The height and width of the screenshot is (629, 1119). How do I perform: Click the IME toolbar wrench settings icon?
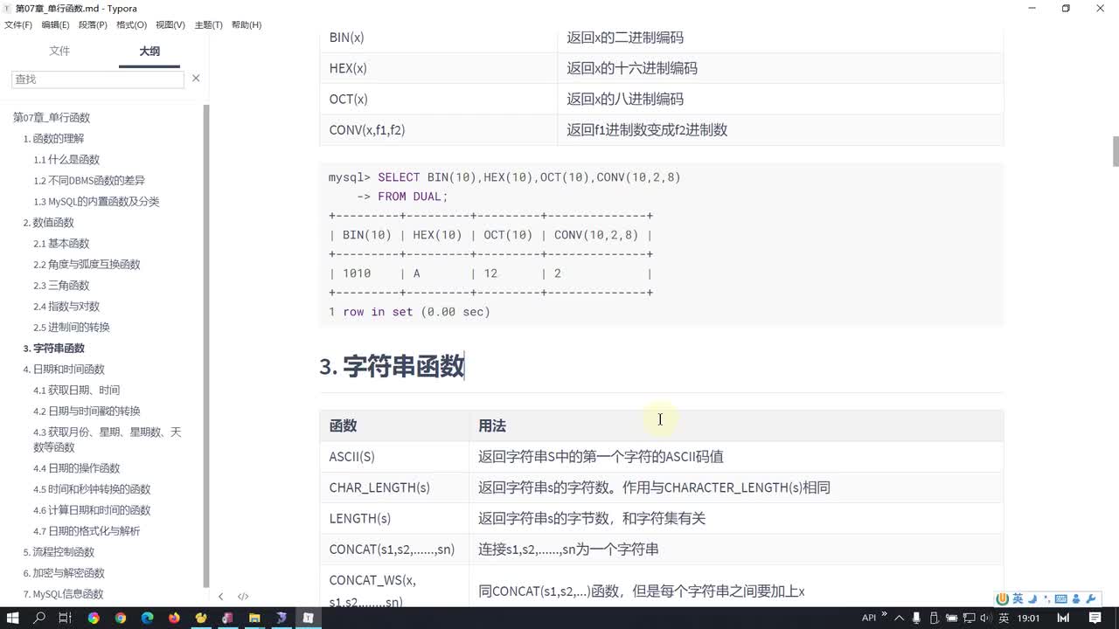point(1090,598)
